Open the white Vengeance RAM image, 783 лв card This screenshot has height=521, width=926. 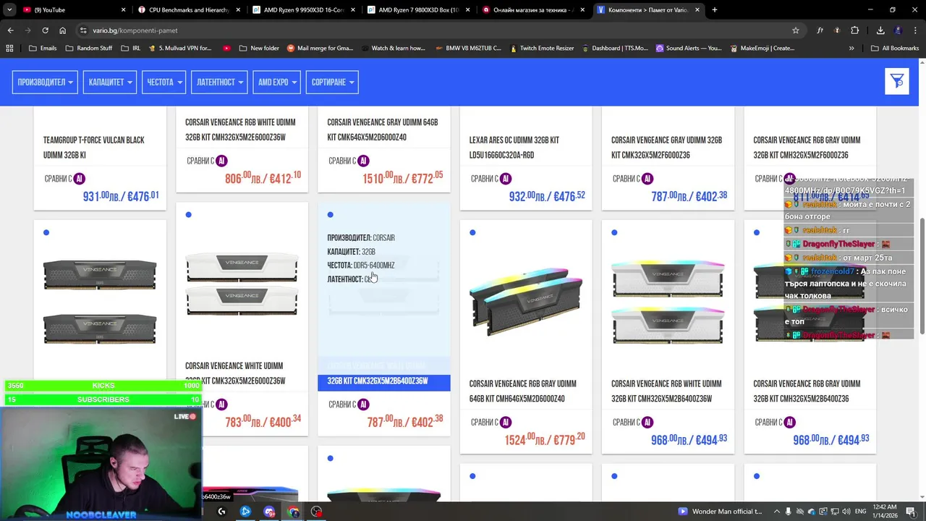[x=242, y=284]
